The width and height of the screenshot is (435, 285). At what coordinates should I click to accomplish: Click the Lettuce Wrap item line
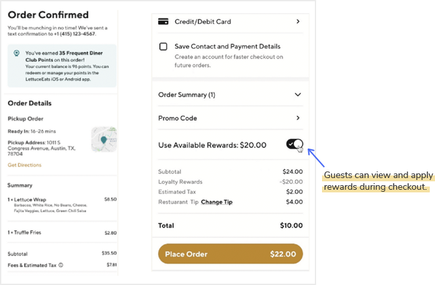click(62, 205)
